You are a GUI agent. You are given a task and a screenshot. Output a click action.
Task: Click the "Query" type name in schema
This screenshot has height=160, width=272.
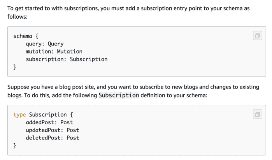click(56, 44)
